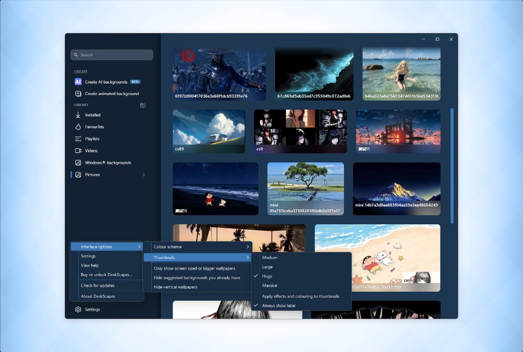Click the Settings label at sidebar bottom
This screenshot has width=523, height=352.
(x=93, y=310)
